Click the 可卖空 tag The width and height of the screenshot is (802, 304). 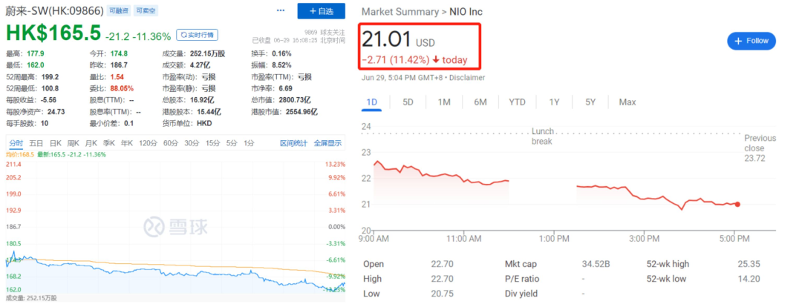click(146, 10)
